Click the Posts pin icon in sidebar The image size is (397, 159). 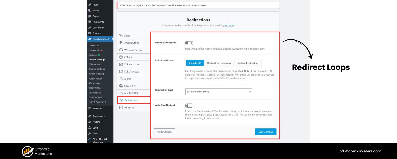(x=90, y=5)
